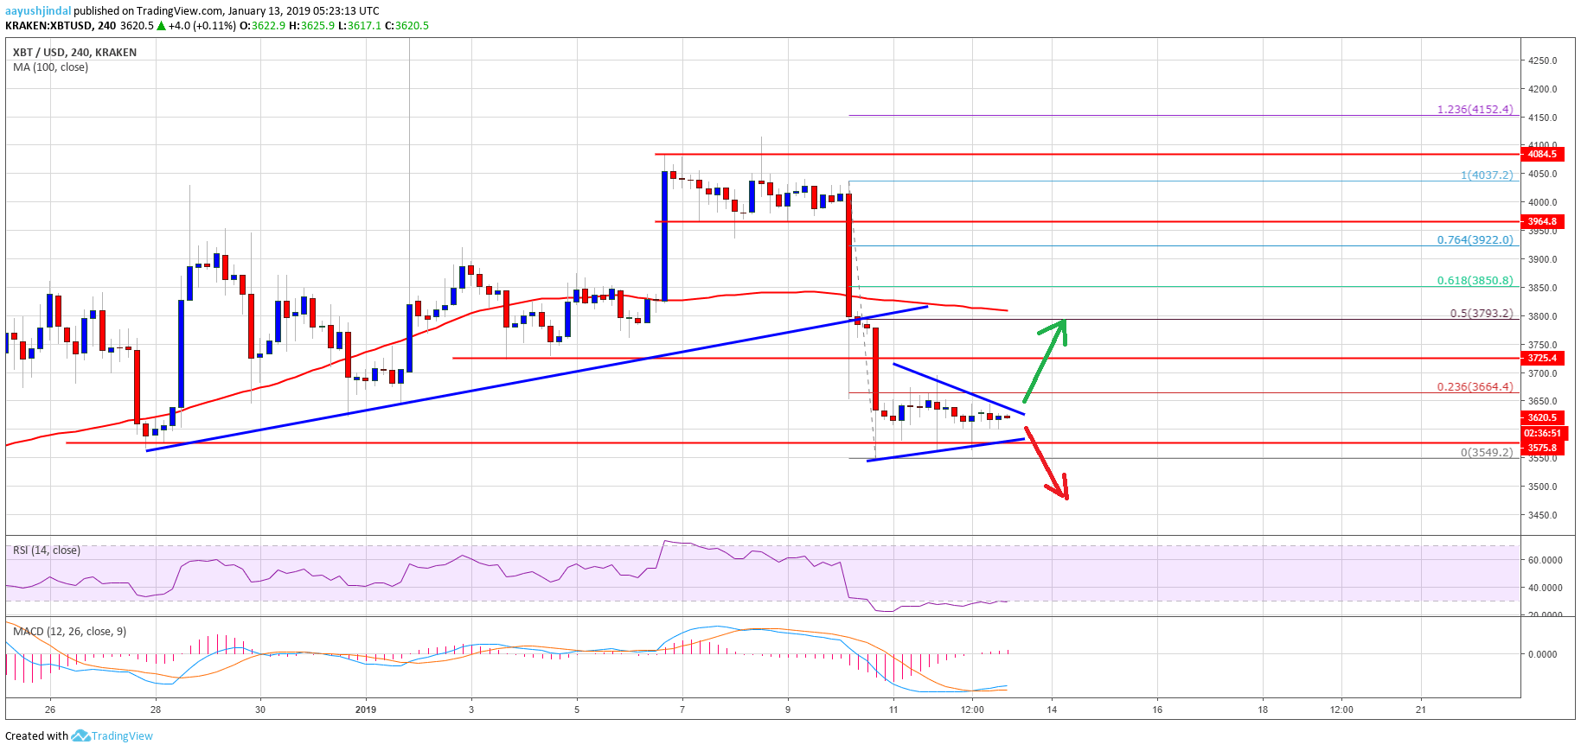1581x751 pixels.
Task: Select the Fibonacci 0.5(3793.2) level label
Action: point(1482,314)
